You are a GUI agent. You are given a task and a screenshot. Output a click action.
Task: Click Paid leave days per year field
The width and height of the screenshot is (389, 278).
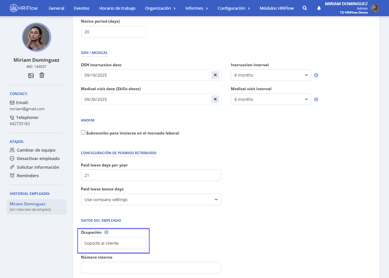(x=151, y=175)
